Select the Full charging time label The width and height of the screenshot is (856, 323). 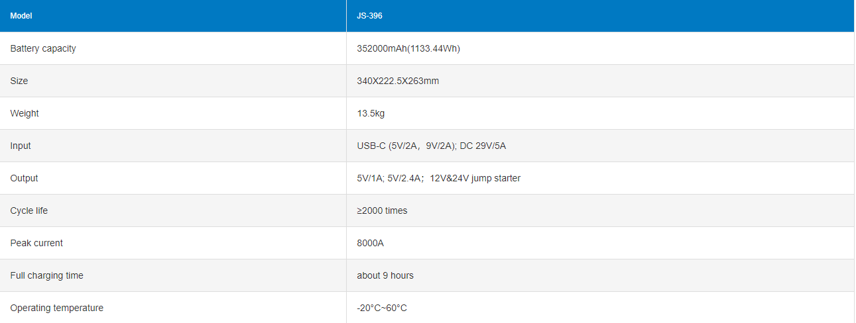coord(47,275)
